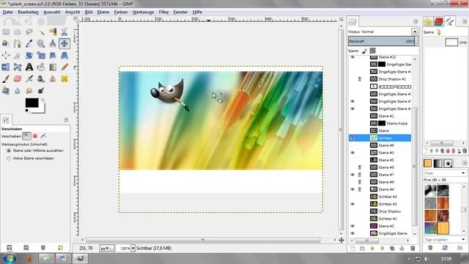Lower the layer with the down arrow
The height and width of the screenshot is (264, 469).
click(x=383, y=249)
